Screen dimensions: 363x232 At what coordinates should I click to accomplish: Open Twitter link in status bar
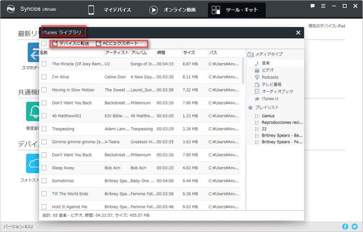pyautogui.click(x=354, y=227)
